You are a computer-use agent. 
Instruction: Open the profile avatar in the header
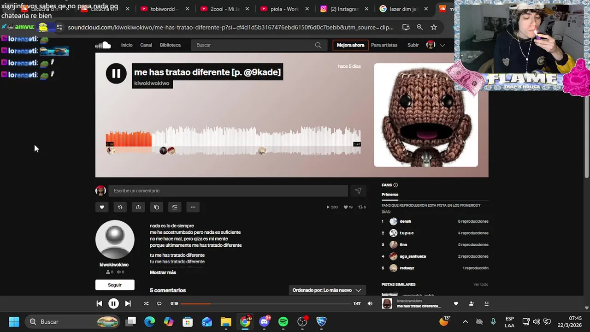point(431,45)
